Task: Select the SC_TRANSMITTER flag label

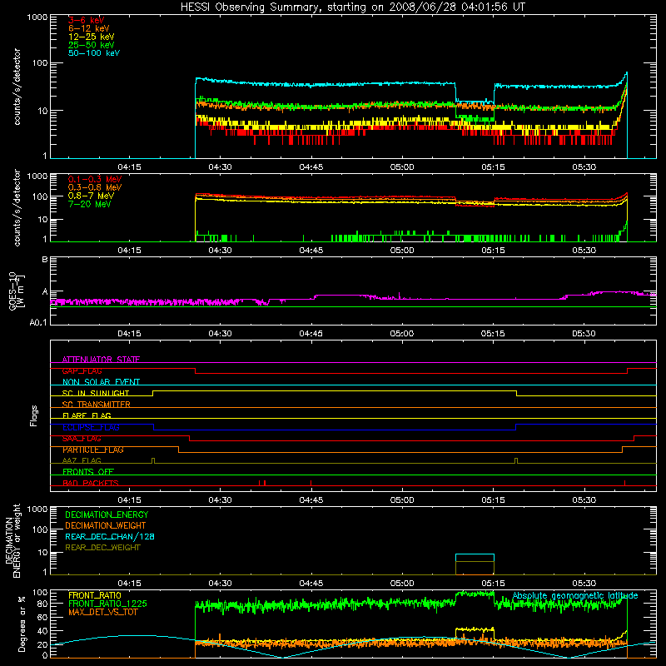Action: (96, 405)
